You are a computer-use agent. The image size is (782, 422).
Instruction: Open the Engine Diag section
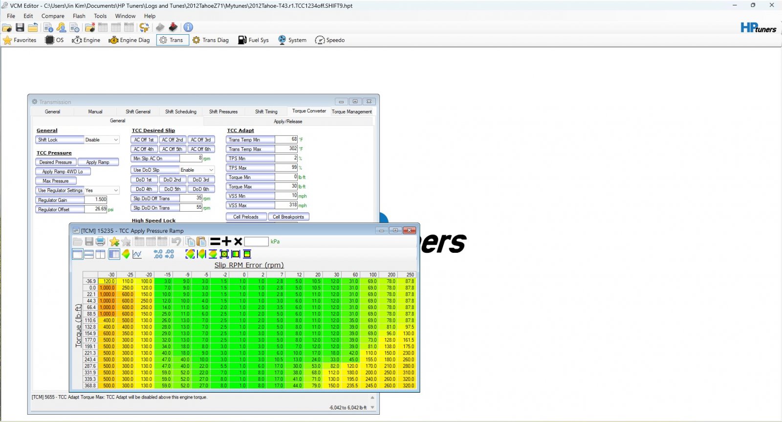pyautogui.click(x=129, y=40)
